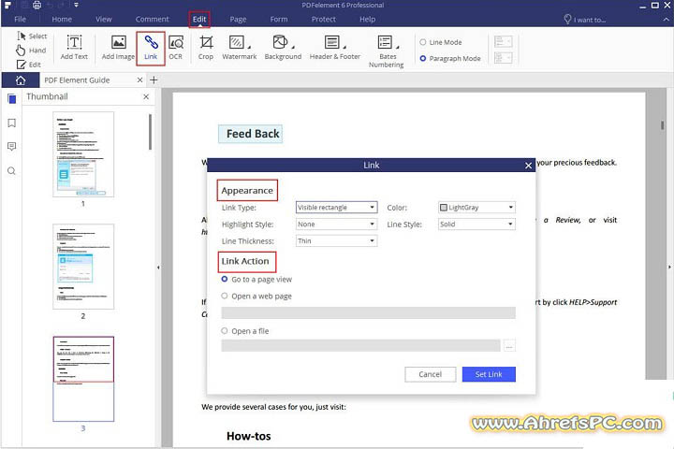Open the Line Thickness dropdown
674x449 pixels.
click(337, 240)
